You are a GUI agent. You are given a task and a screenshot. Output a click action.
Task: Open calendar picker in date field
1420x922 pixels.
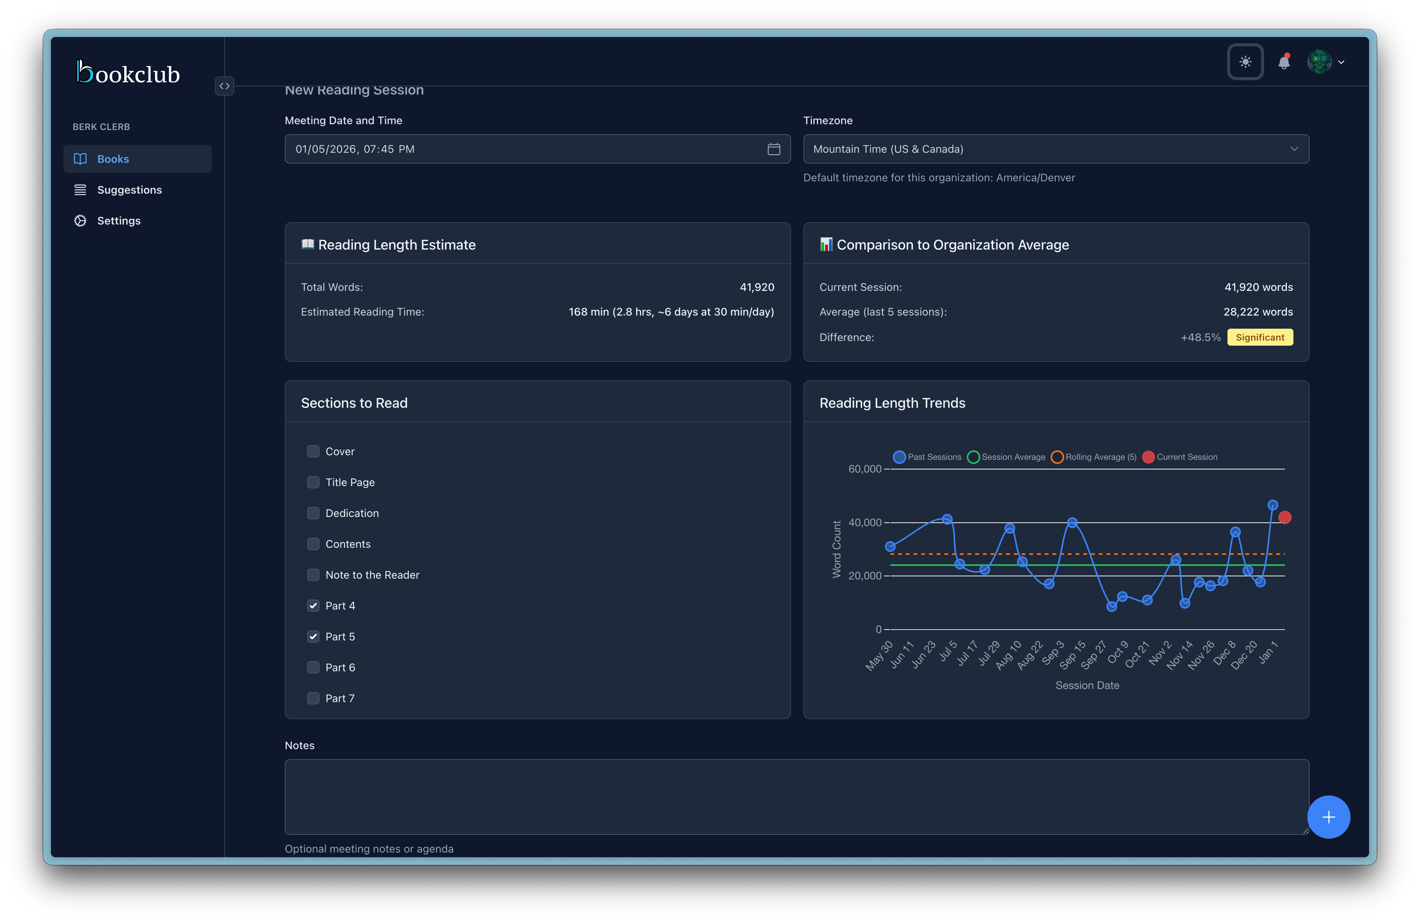tap(773, 149)
